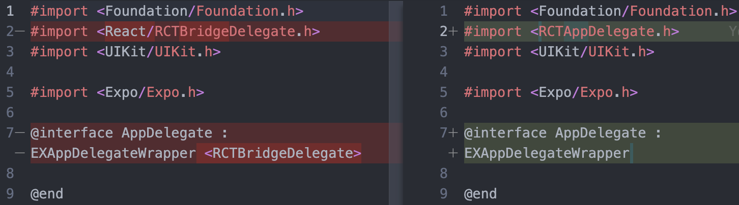The image size is (739, 205).
Task: Click @end in the original pane
Action: (47, 194)
